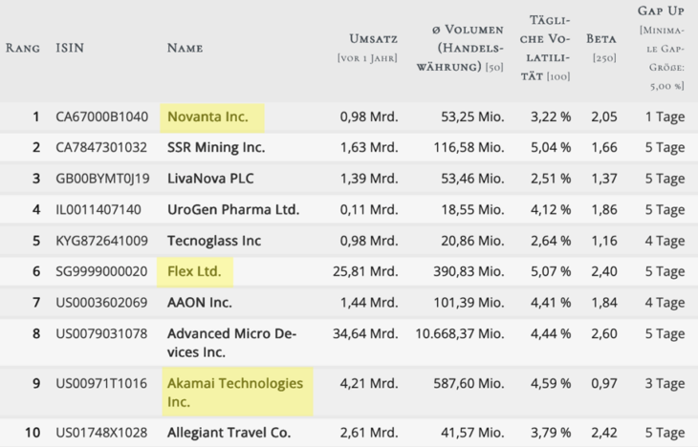Click the 1 Tage gap value
698x447 pixels.
pyautogui.click(x=665, y=117)
